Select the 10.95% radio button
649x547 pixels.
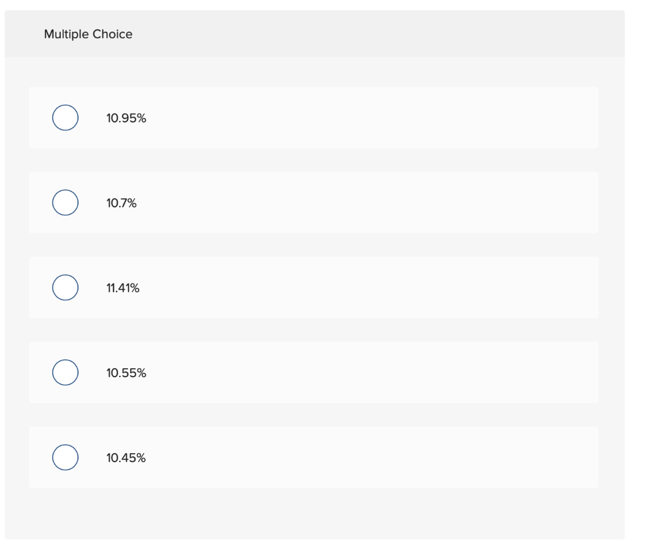pyautogui.click(x=65, y=118)
